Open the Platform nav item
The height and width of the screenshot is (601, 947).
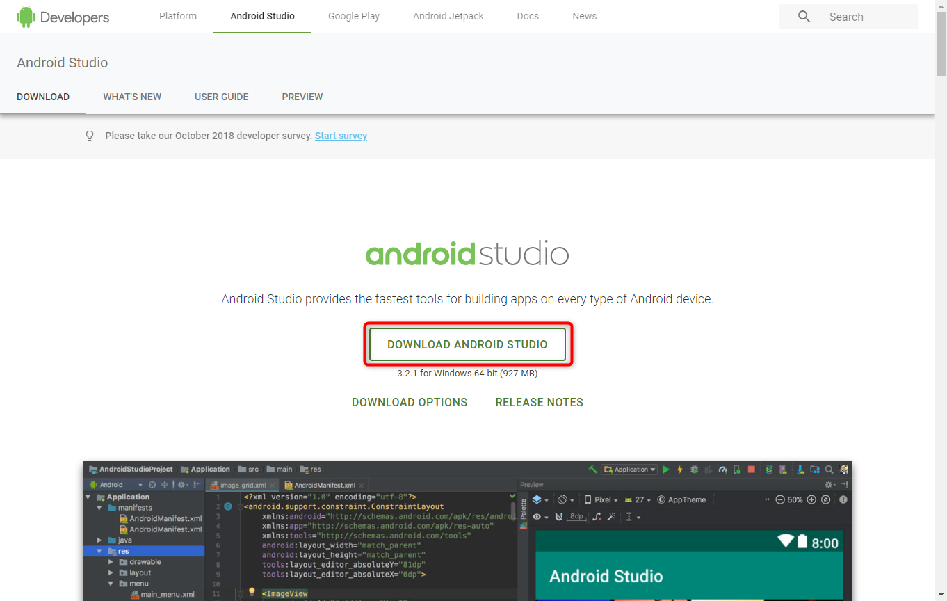(178, 16)
